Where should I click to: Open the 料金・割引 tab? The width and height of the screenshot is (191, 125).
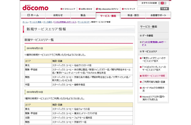point(133,15)
